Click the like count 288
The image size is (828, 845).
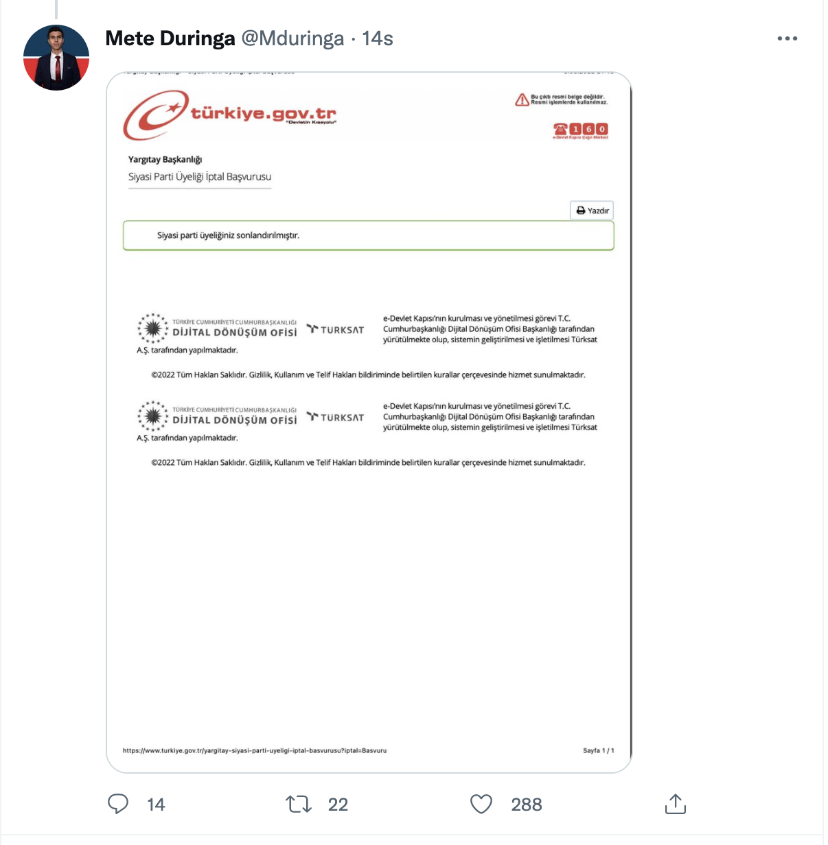[527, 805]
